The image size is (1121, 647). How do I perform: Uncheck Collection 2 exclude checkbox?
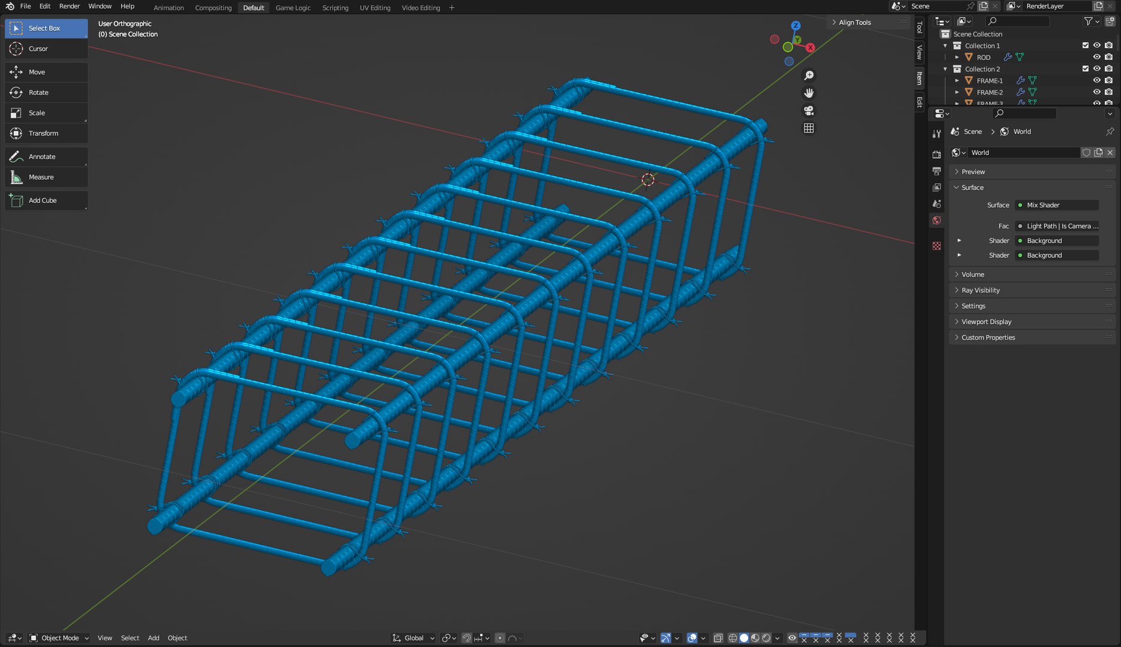(x=1085, y=69)
